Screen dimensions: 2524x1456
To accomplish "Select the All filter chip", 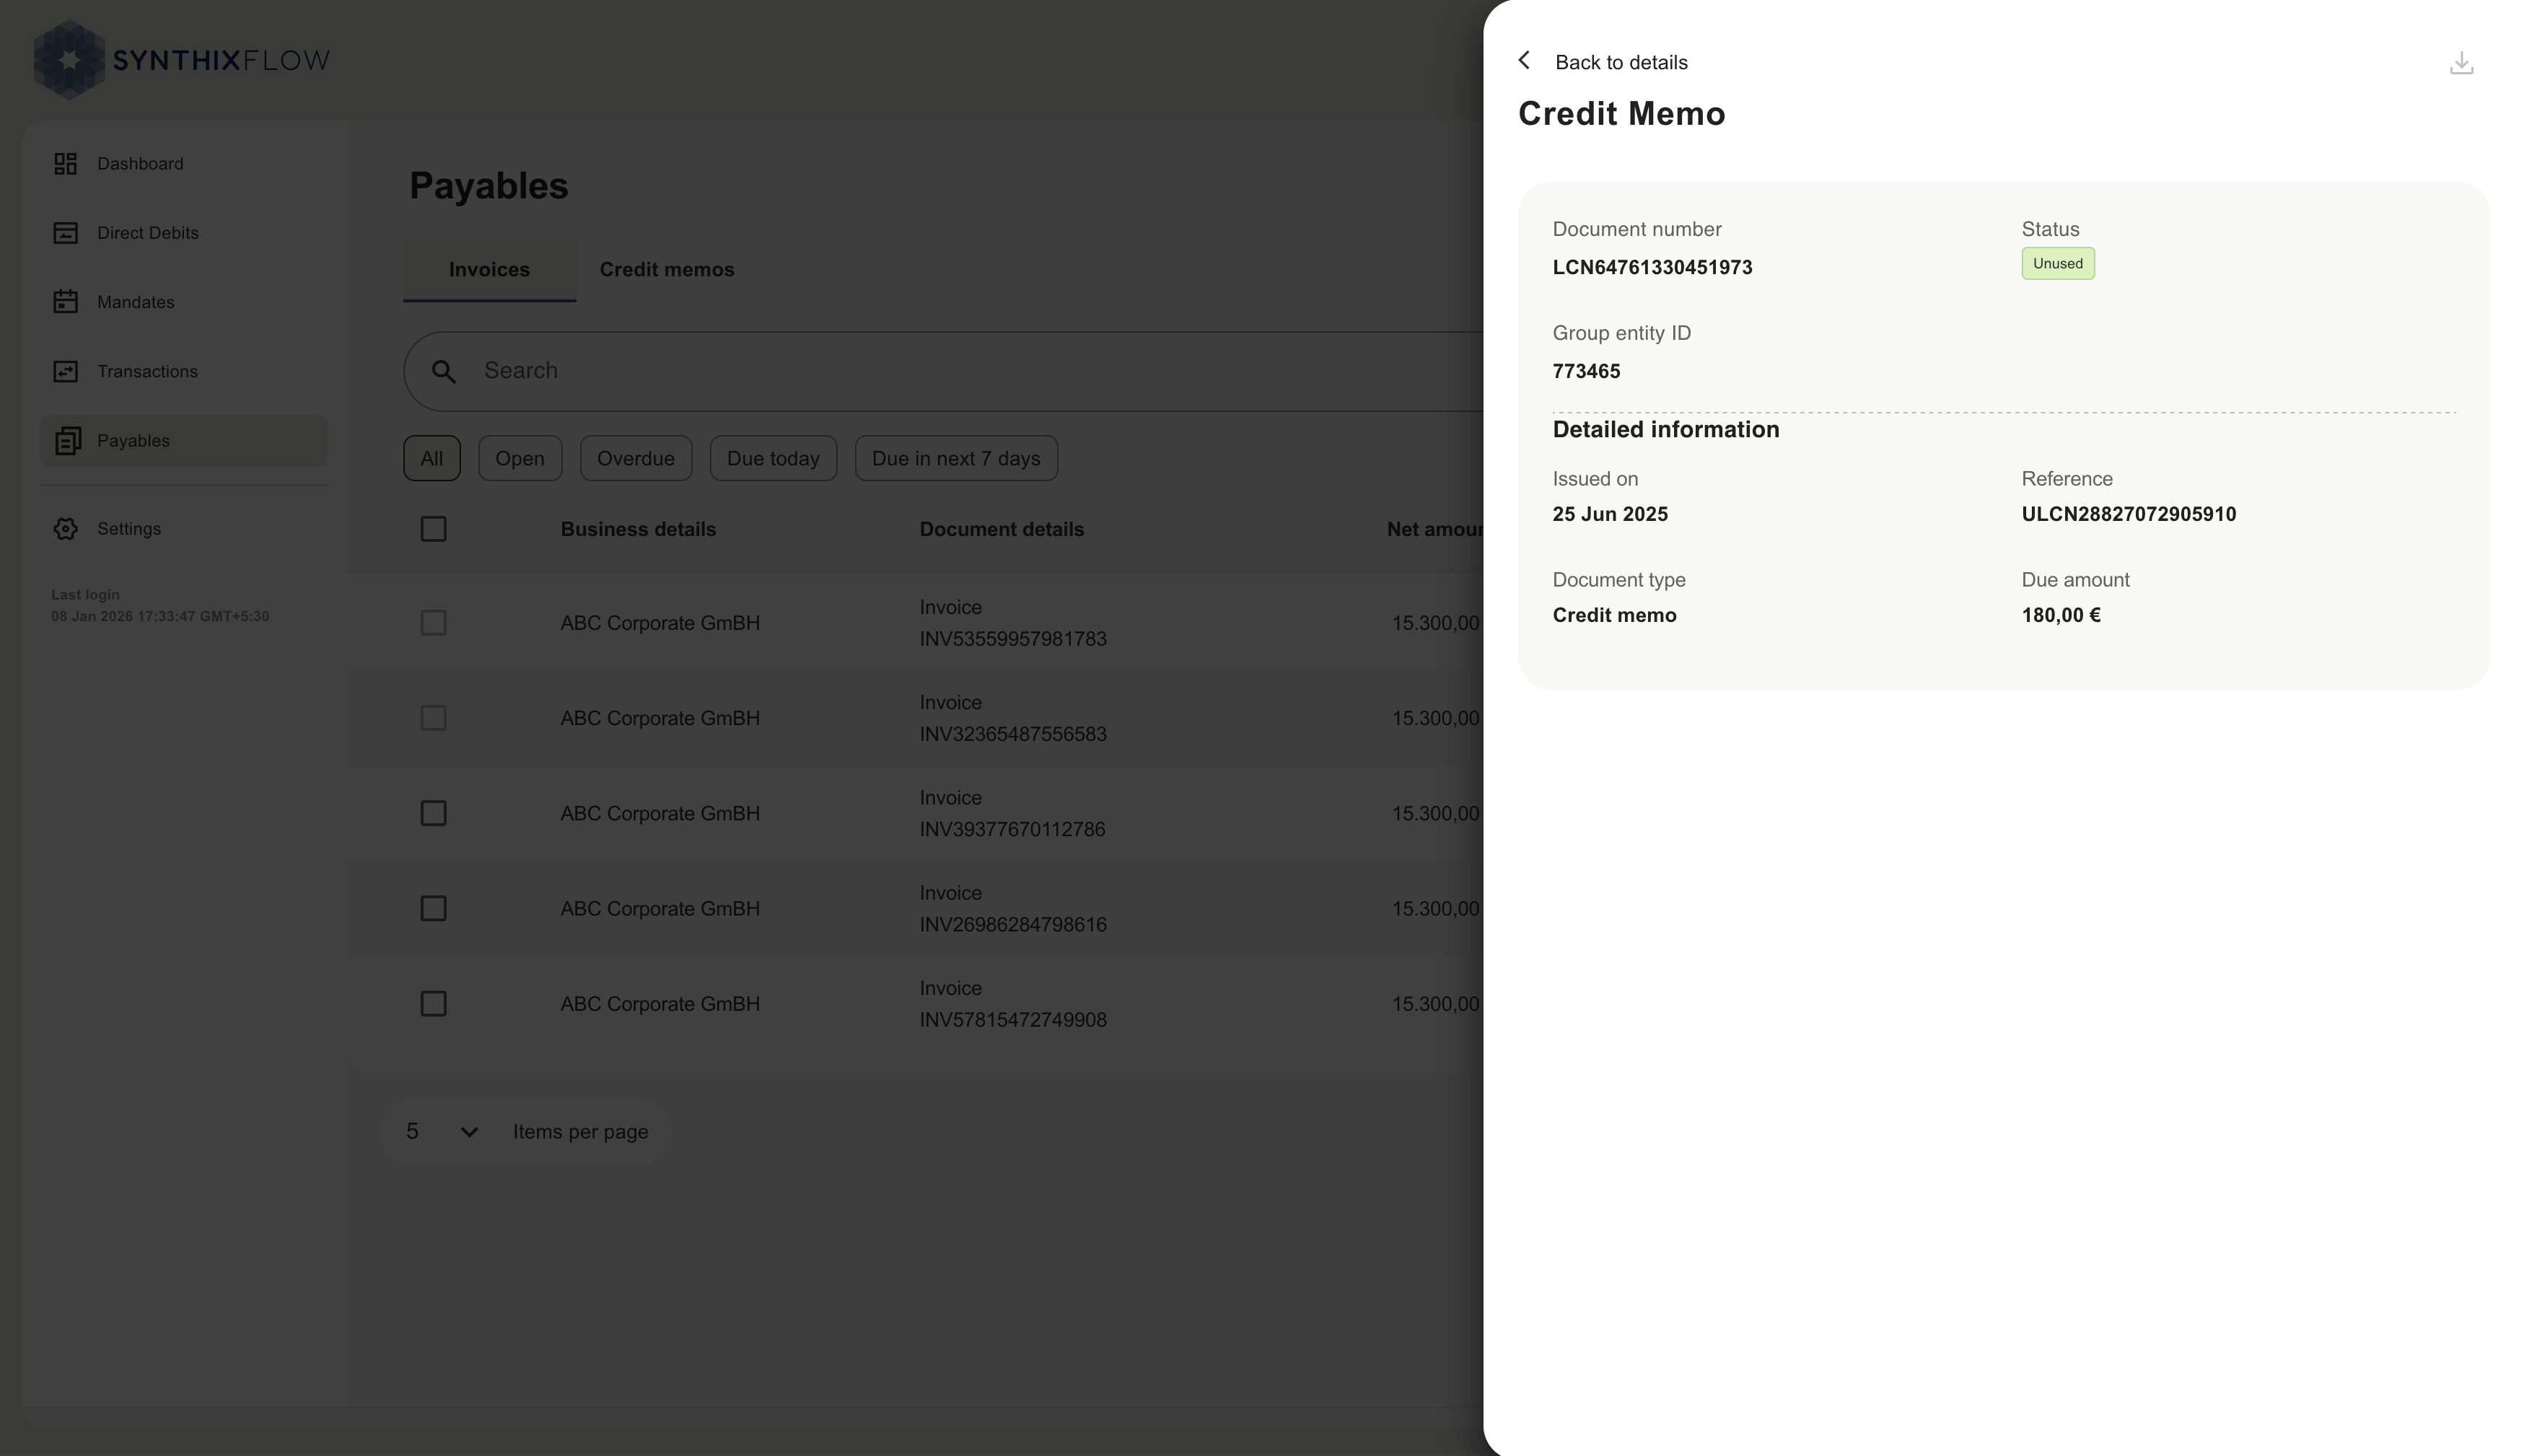I will coord(432,458).
